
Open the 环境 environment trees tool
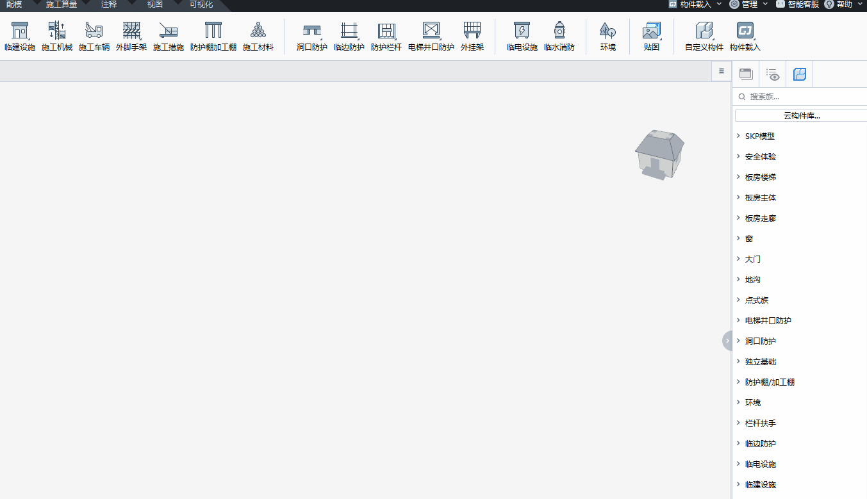(608, 37)
